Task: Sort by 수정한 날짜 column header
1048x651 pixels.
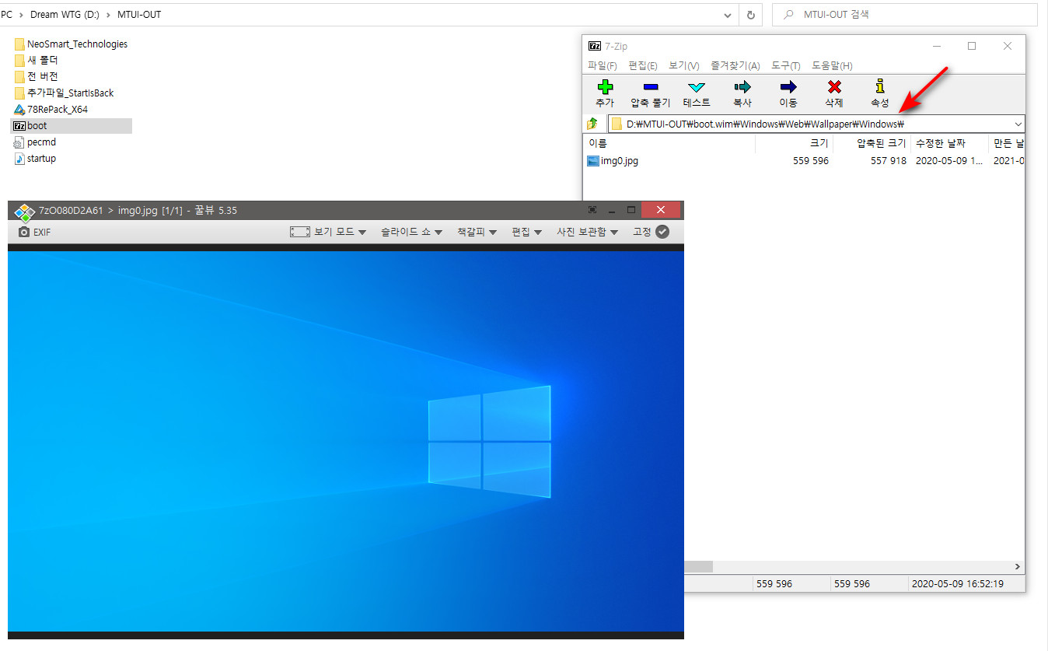Action: [x=949, y=143]
